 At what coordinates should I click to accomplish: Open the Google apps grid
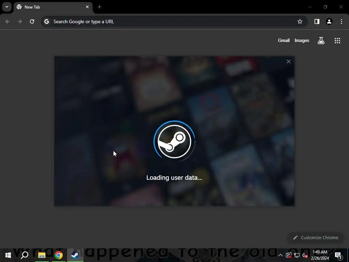click(337, 41)
